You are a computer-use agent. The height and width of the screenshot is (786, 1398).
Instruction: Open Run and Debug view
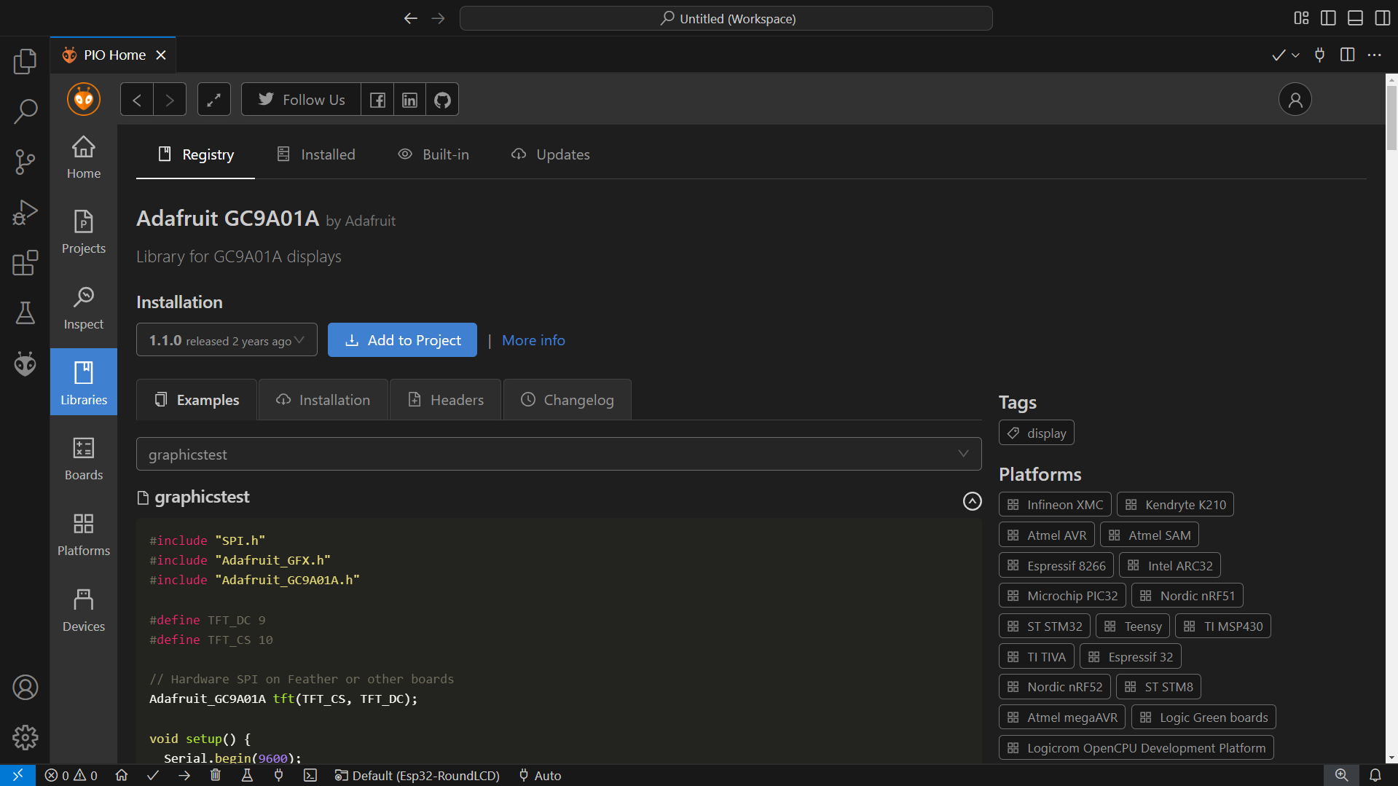pyautogui.click(x=25, y=212)
